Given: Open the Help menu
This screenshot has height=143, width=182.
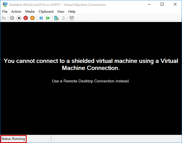Looking at the screenshot, I should [72, 12].
